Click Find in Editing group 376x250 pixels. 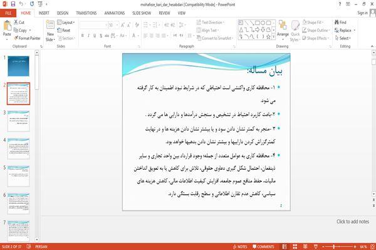pos(340,23)
